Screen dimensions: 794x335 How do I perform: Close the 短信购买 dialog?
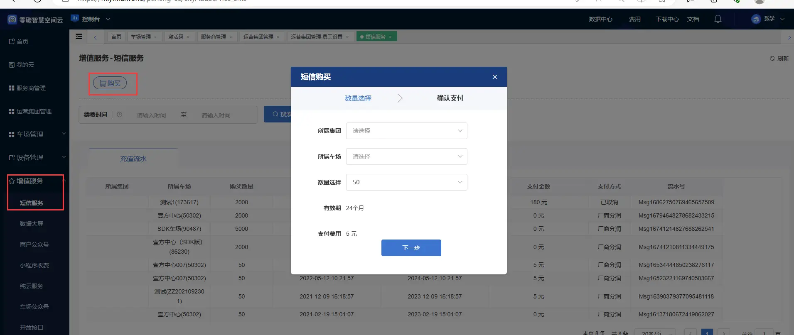click(494, 77)
